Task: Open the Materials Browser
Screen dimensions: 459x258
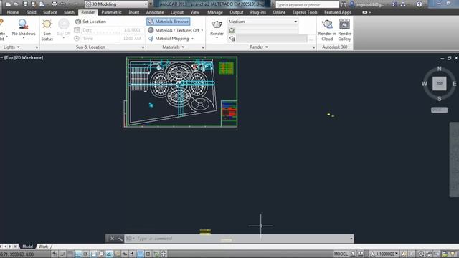Action: tap(169, 21)
